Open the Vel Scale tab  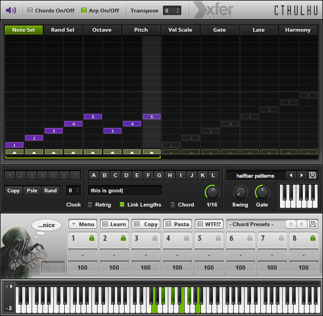click(x=180, y=29)
